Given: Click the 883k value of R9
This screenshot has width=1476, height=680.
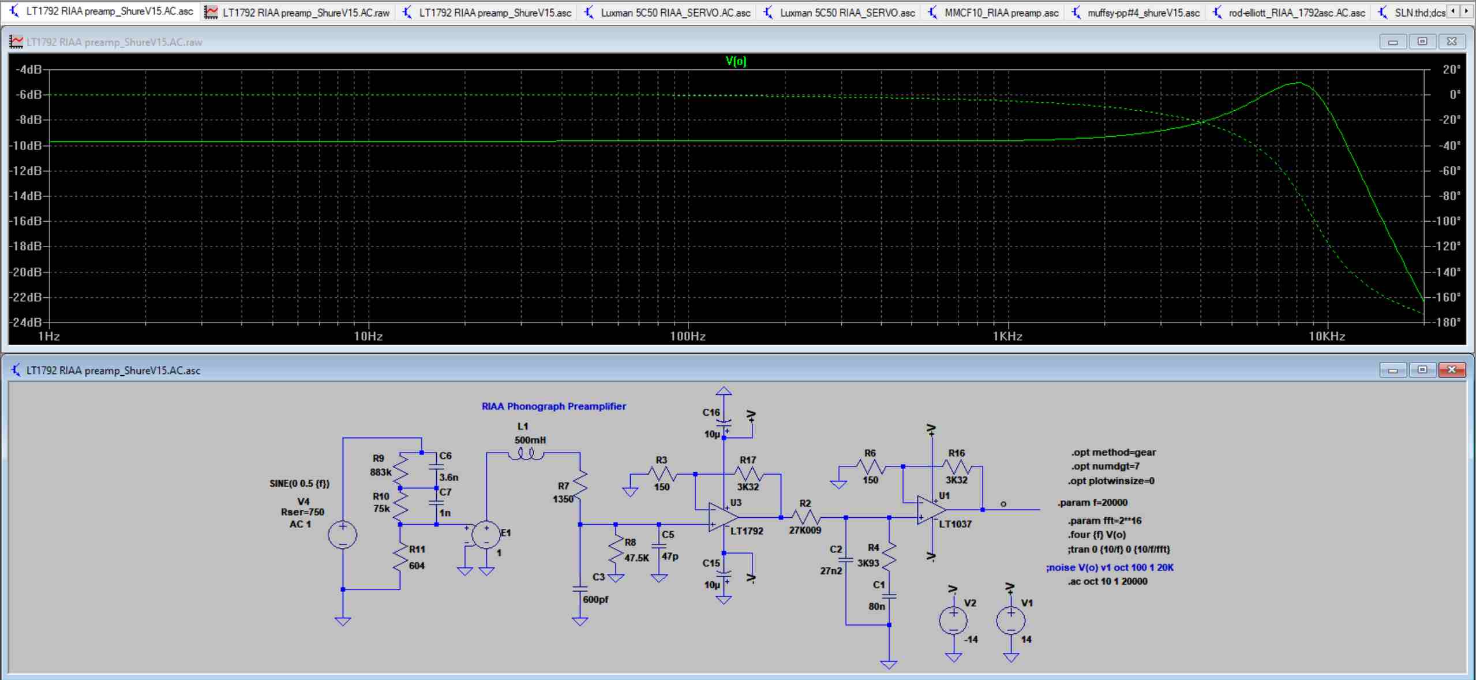Looking at the screenshot, I should click(380, 472).
